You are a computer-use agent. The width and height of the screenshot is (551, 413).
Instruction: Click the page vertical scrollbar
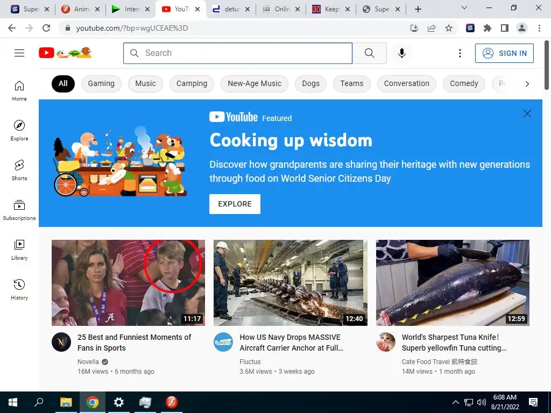tap(547, 65)
